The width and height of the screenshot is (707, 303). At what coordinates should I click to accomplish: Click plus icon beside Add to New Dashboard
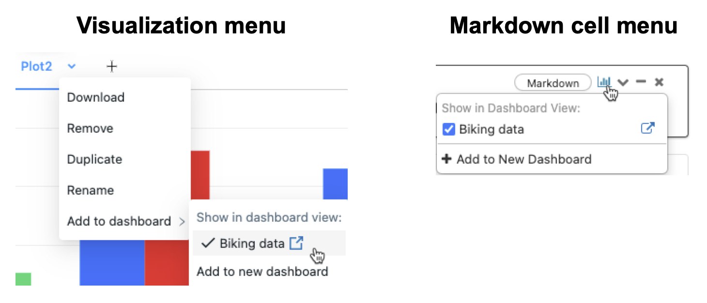(447, 159)
